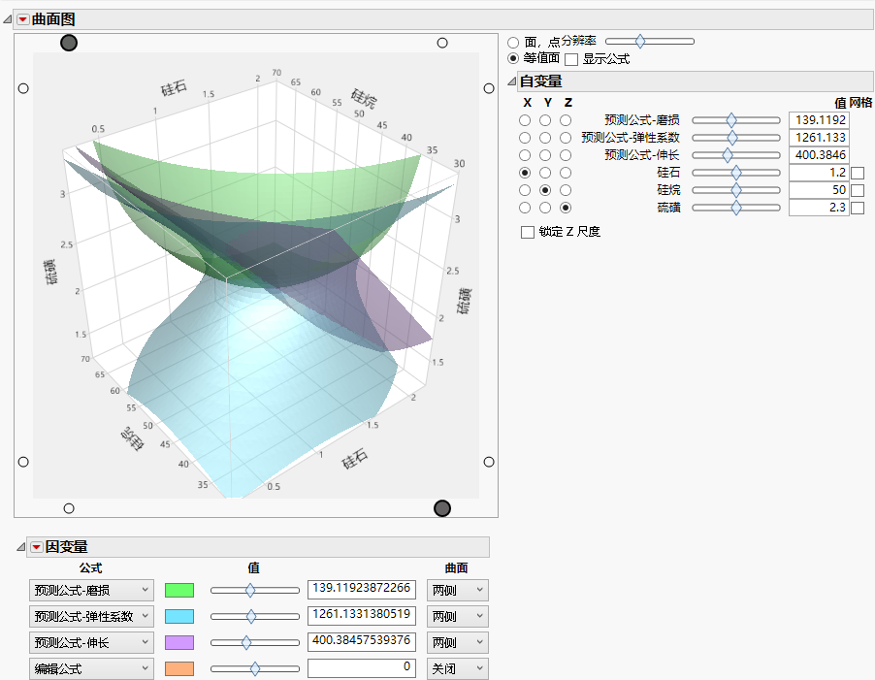The width and height of the screenshot is (875, 680).
Task: Select the dark light-source handle above the plot
Action: pyautogui.click(x=68, y=43)
